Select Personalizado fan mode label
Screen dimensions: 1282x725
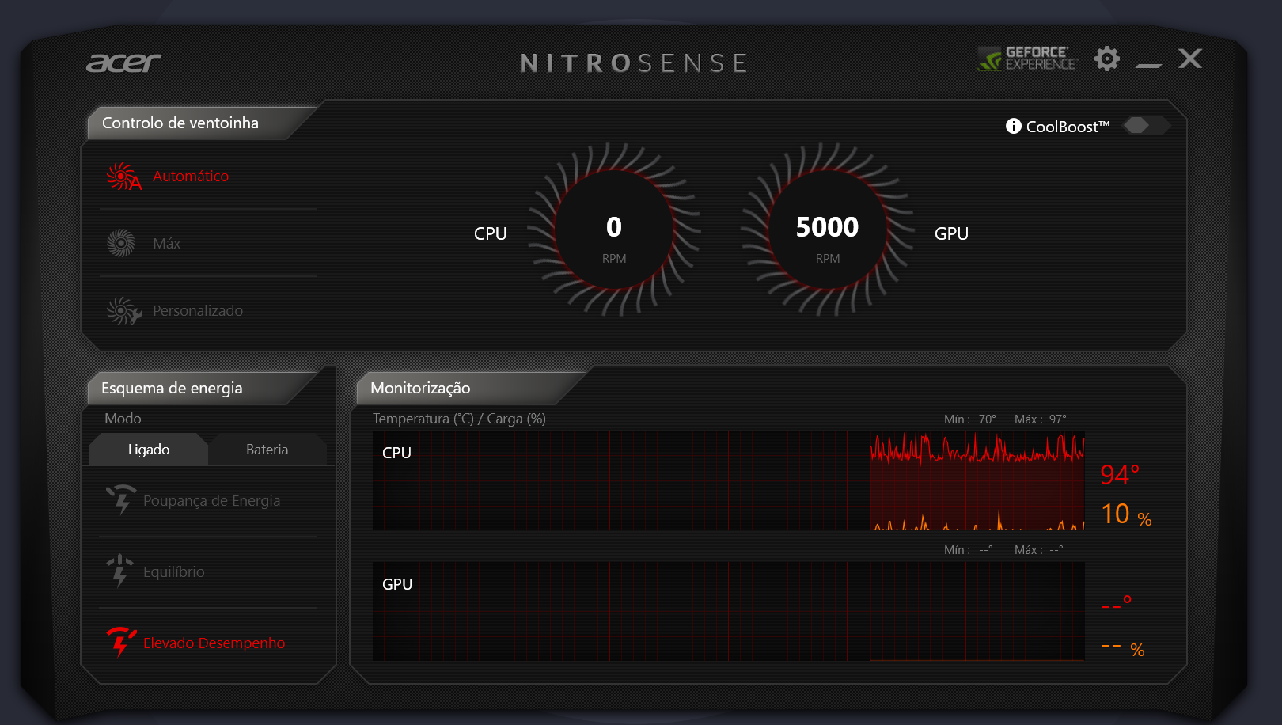click(x=198, y=311)
